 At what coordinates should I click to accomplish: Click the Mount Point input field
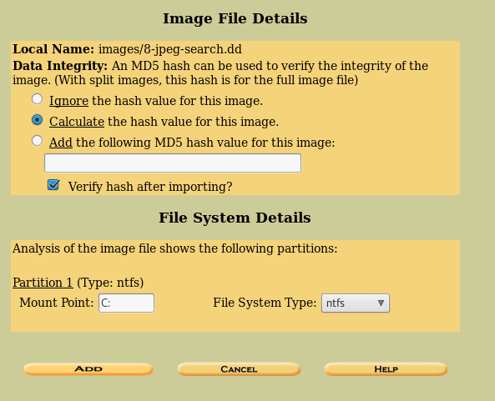(126, 303)
